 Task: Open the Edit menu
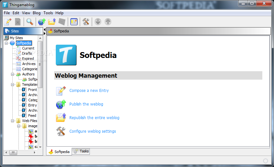tap(16, 13)
